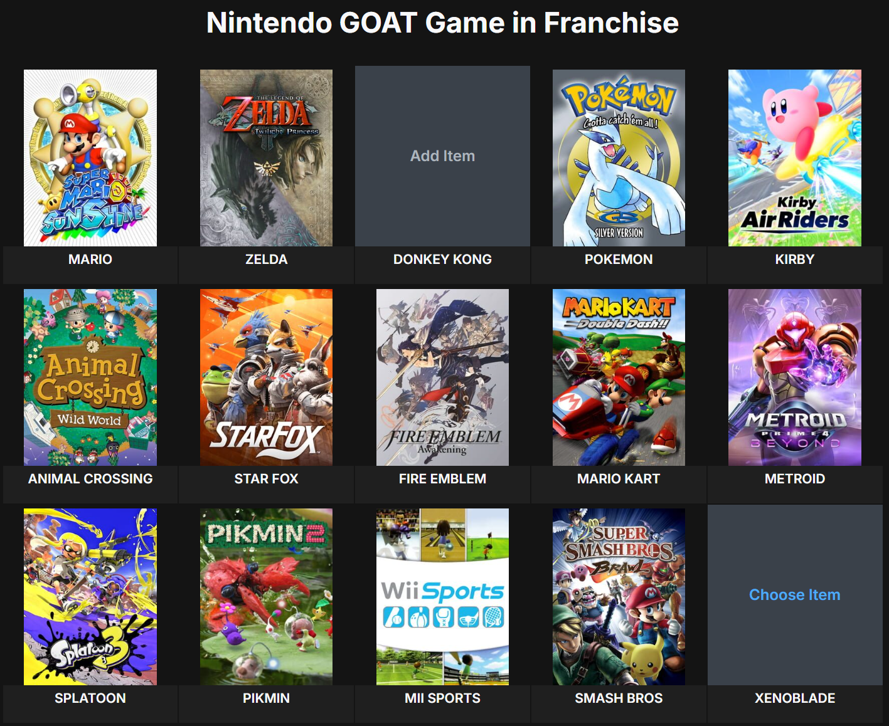
Task: Open the Pokemon Silver Version cover
Action: [619, 158]
